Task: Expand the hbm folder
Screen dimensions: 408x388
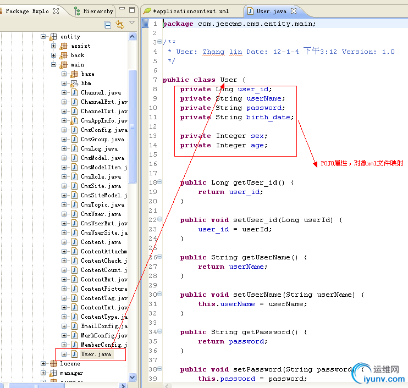Action: point(64,83)
